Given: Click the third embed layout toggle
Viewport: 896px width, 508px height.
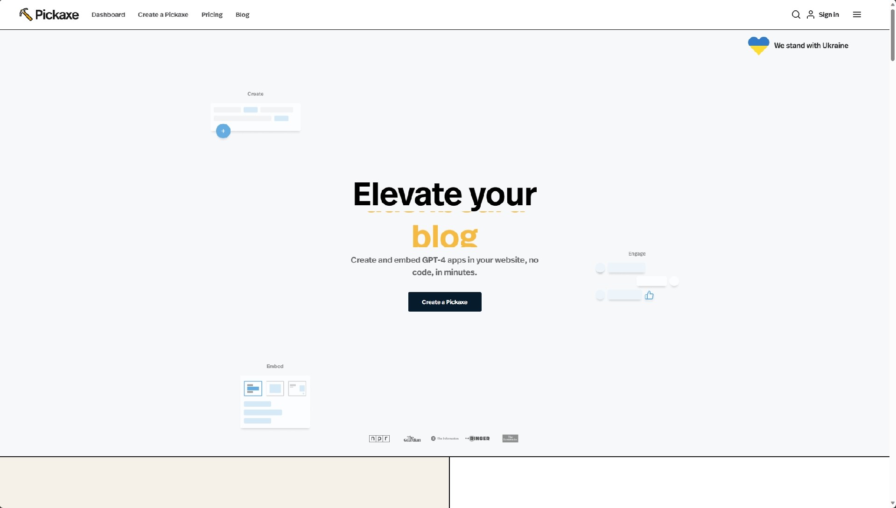Looking at the screenshot, I should tap(297, 388).
